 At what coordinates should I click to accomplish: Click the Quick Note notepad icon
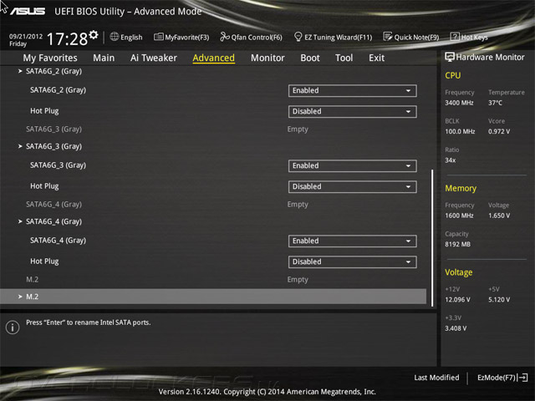(x=388, y=37)
